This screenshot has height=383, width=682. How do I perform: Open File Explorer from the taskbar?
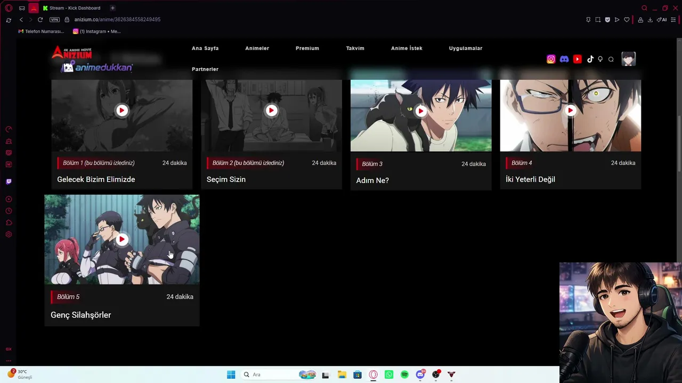pyautogui.click(x=342, y=374)
